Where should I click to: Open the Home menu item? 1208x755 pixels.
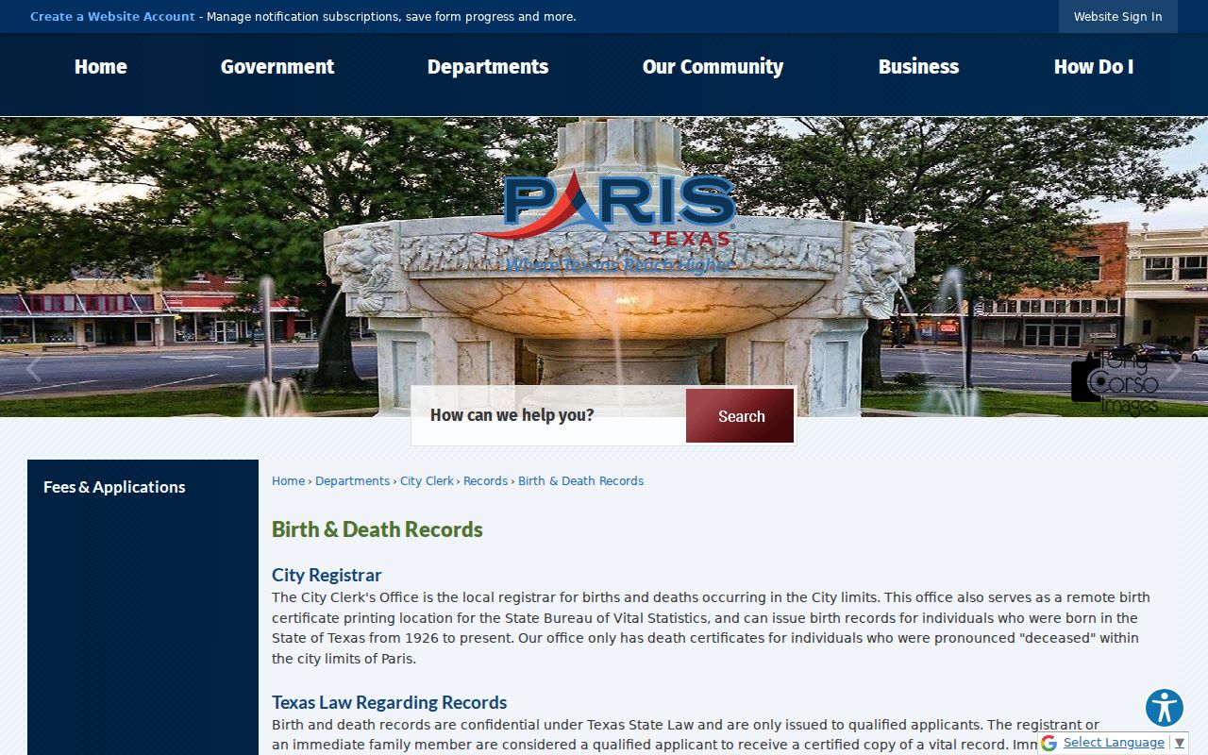point(101,67)
